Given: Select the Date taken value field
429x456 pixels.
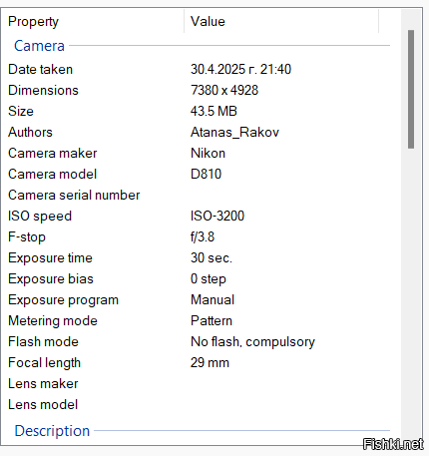Looking at the screenshot, I should [240, 69].
